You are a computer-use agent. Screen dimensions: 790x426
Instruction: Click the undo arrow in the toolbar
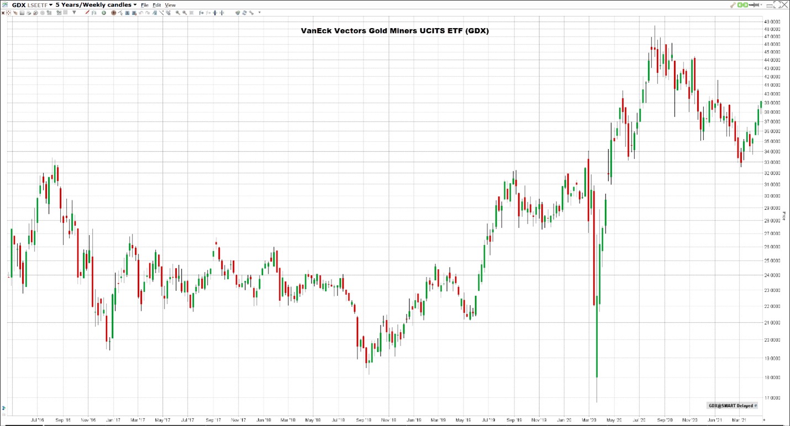(x=141, y=13)
